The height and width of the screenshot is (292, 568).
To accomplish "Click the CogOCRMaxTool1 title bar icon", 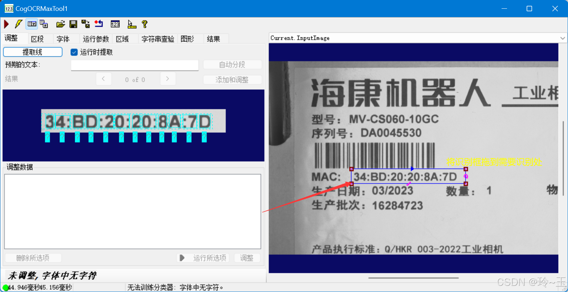I will click(9, 9).
